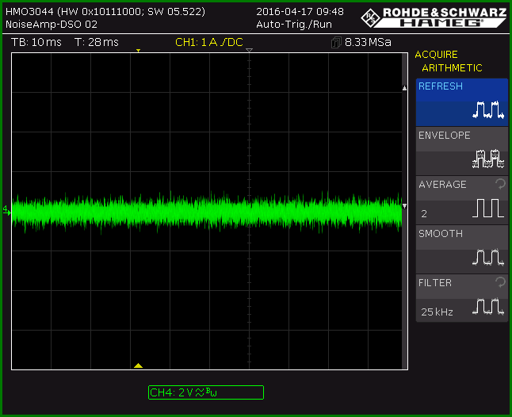Click the CH4: 2 V channel label box
The width and height of the screenshot is (512, 417).
tap(206, 392)
